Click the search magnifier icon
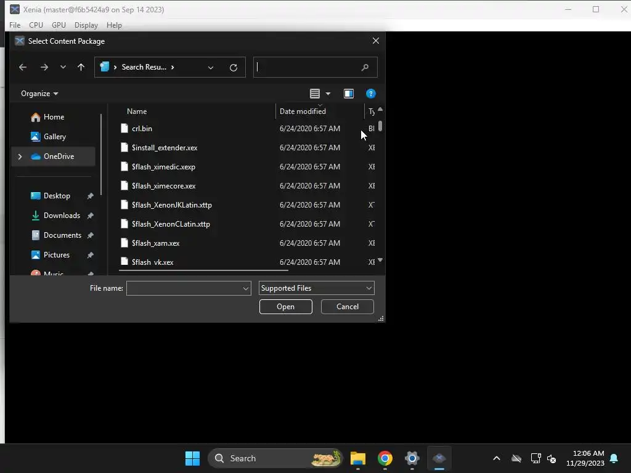Image resolution: width=631 pixels, height=473 pixels. click(365, 67)
